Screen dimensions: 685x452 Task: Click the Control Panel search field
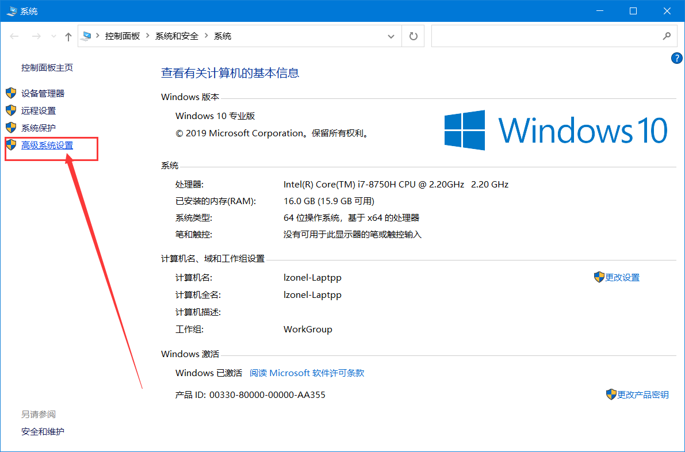tap(554, 36)
